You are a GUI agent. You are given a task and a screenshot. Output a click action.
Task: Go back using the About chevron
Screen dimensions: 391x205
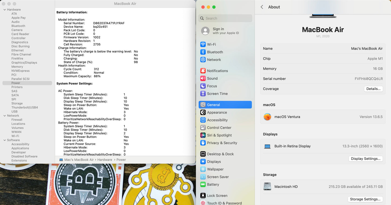[262, 7]
